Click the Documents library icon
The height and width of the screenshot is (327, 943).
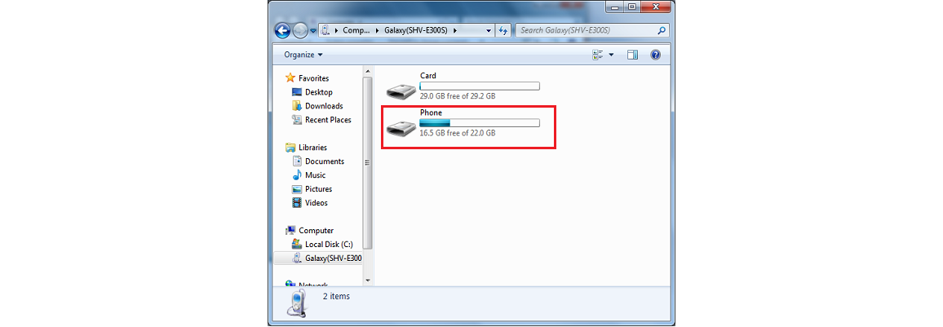click(x=296, y=161)
